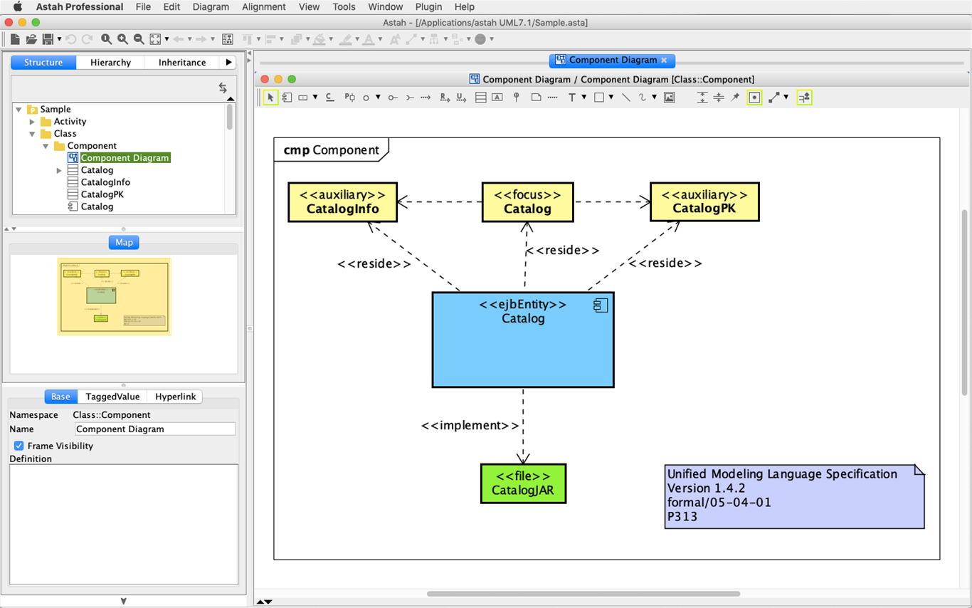Viewport: 972px width, 608px height.
Task: Click the diagram map thumbnail
Action: (x=115, y=296)
